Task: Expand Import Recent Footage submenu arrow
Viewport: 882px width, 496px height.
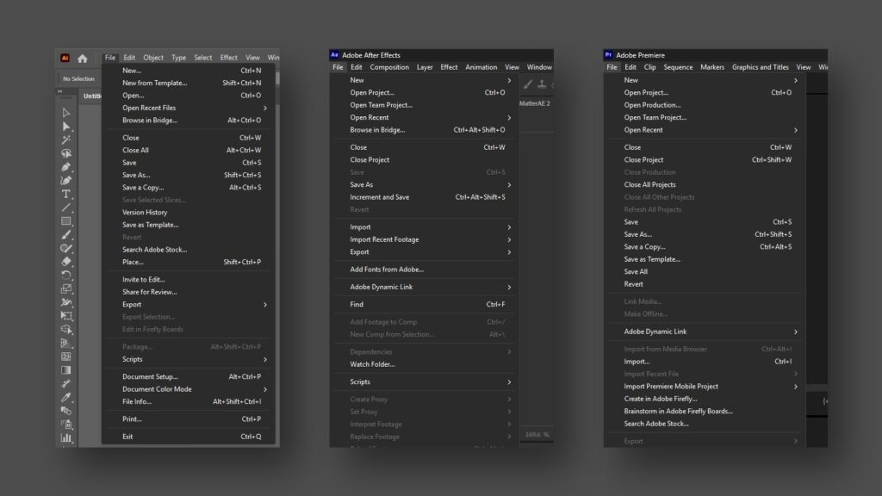Action: point(509,239)
